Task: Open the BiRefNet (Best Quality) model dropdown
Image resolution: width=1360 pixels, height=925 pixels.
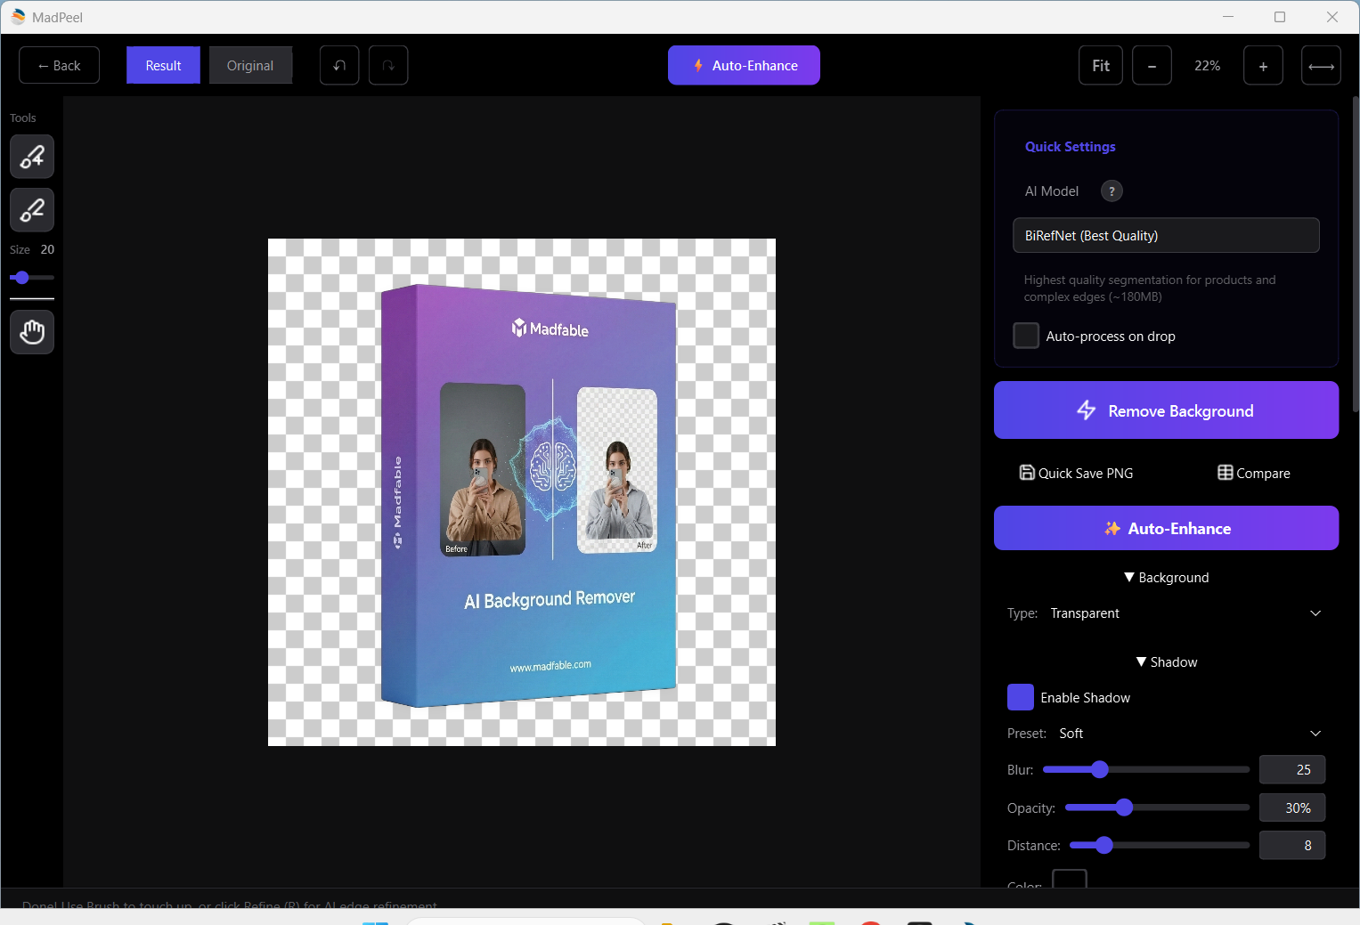Action: pos(1166,235)
